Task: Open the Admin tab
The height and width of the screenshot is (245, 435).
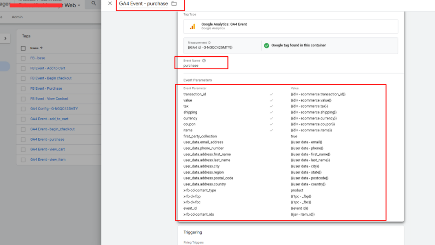Action: point(17,17)
